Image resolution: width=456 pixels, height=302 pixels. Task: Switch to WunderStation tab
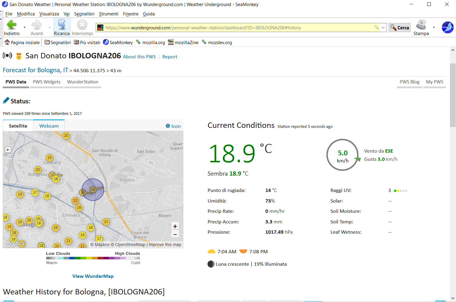tap(83, 82)
